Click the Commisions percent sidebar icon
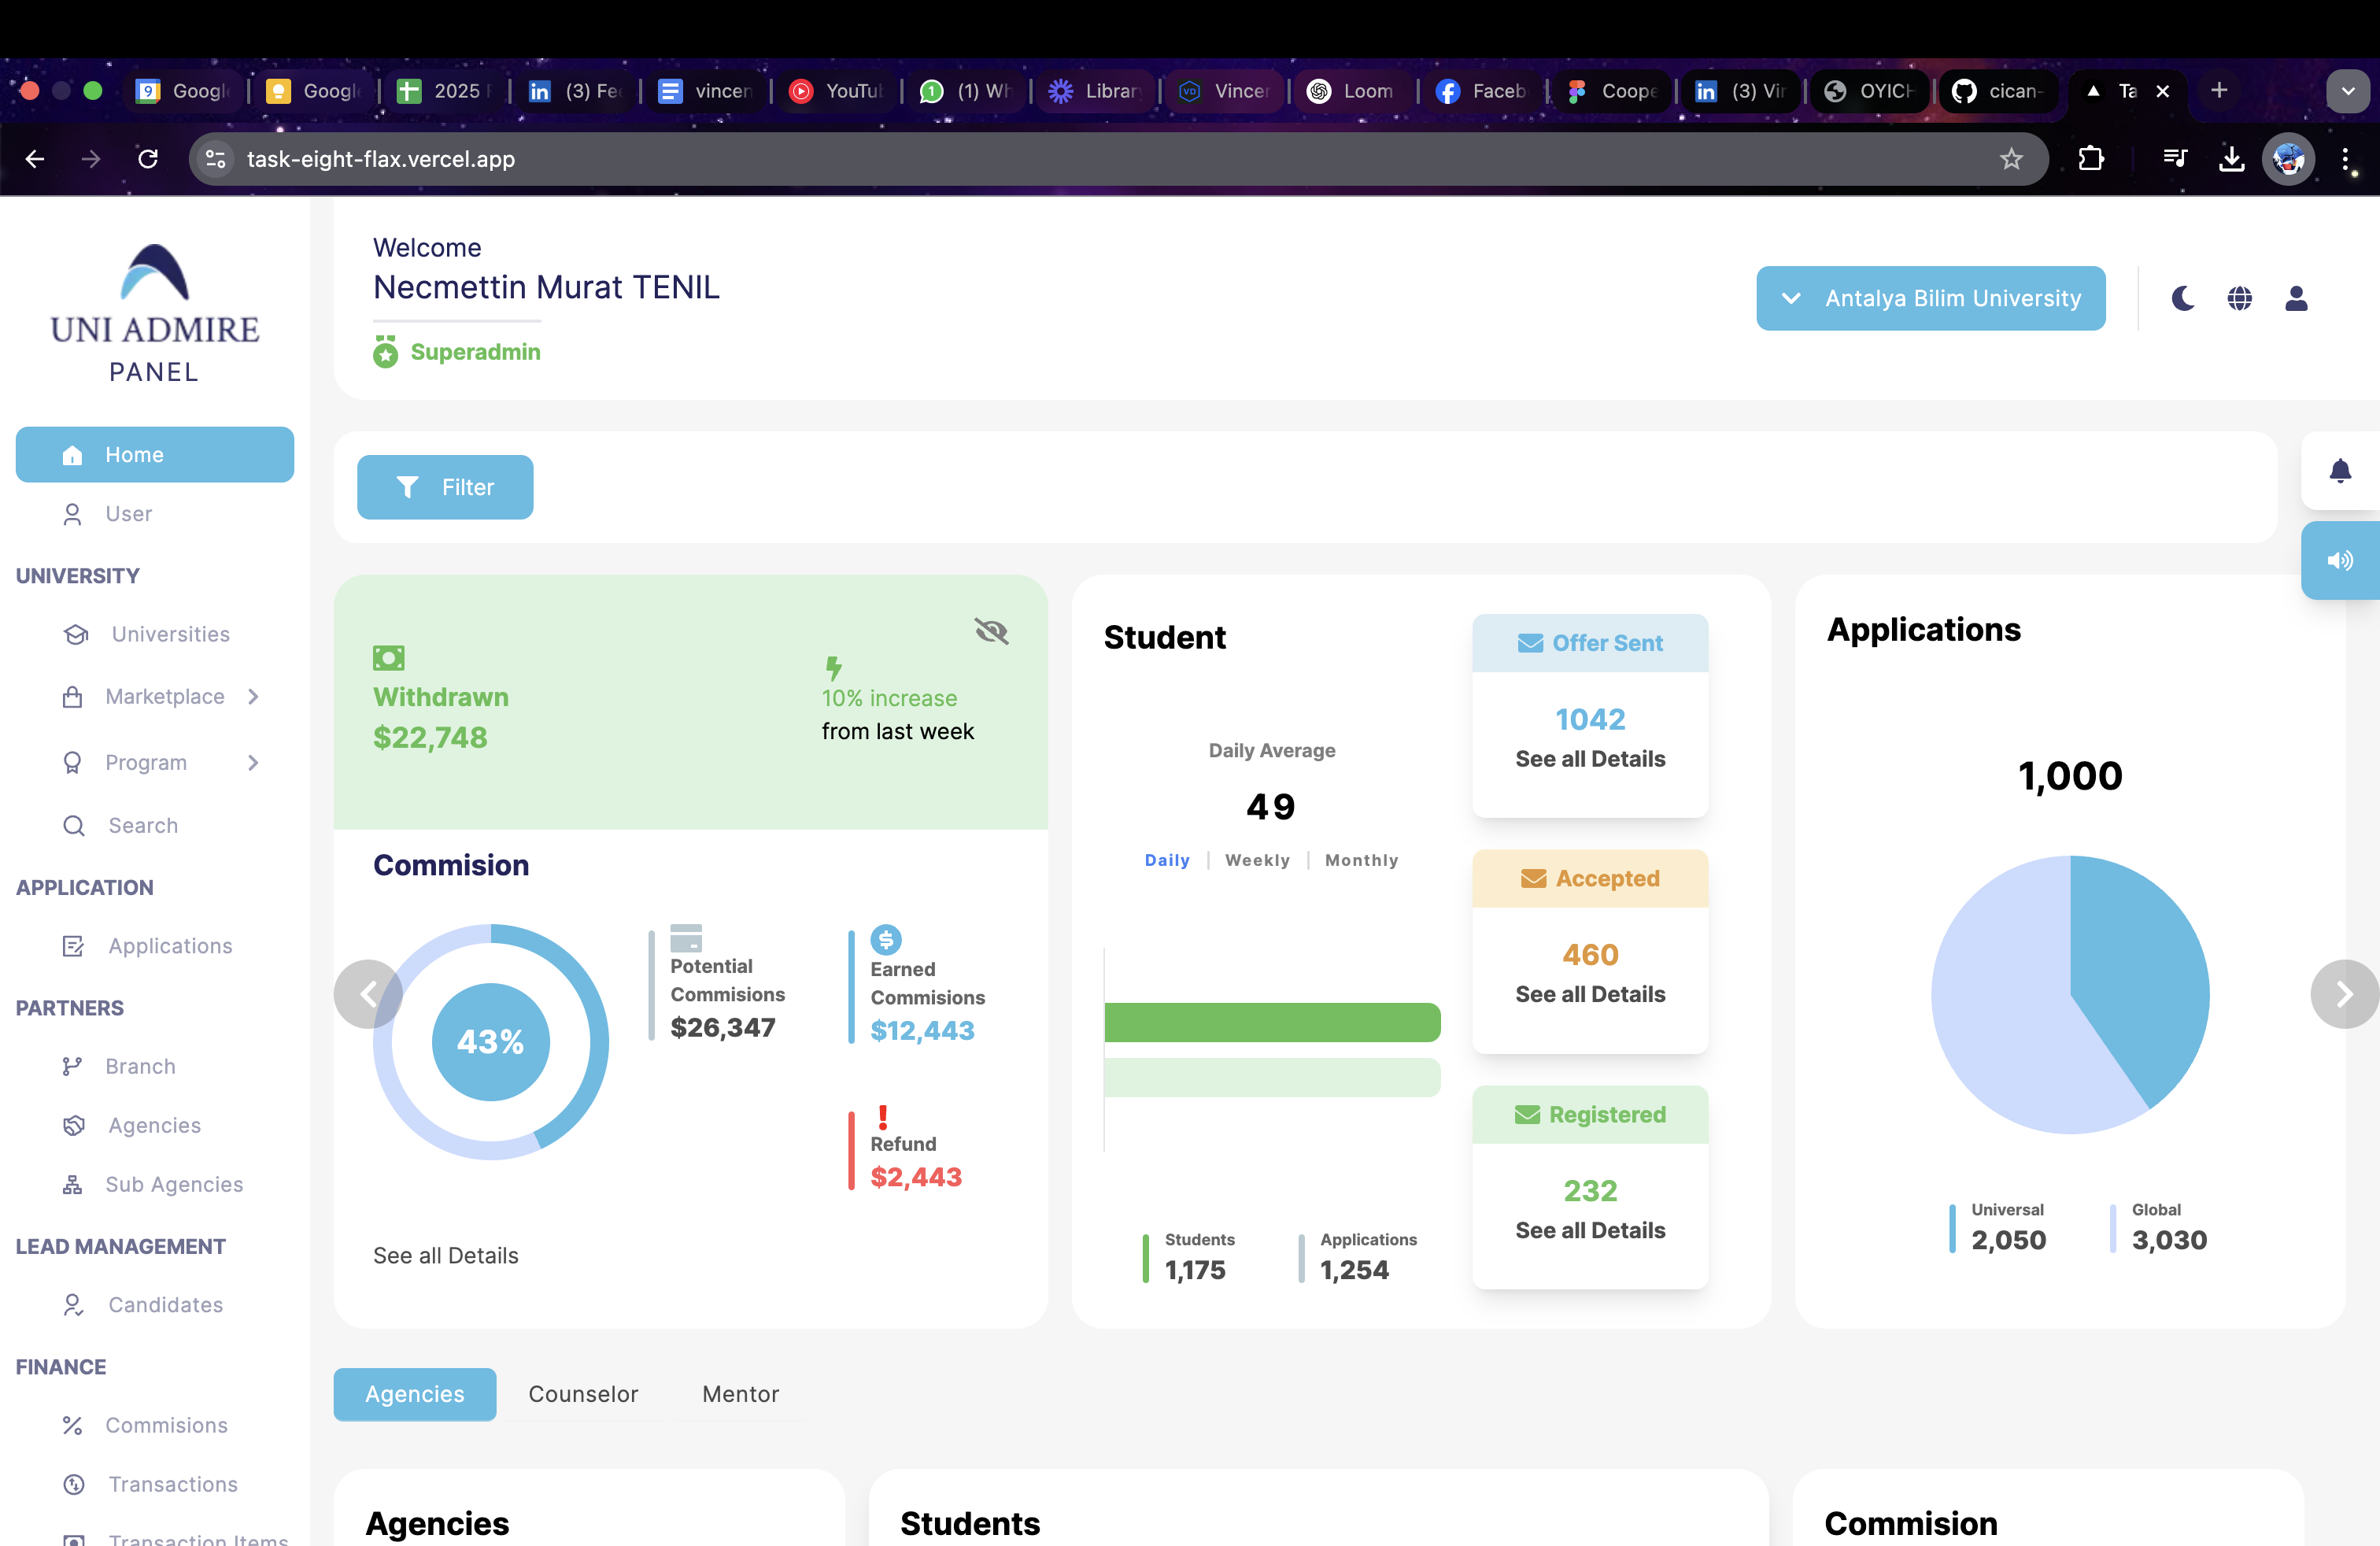This screenshot has width=2380, height=1546. [x=72, y=1425]
